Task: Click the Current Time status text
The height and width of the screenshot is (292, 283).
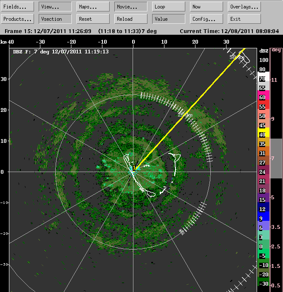Action: [229, 31]
